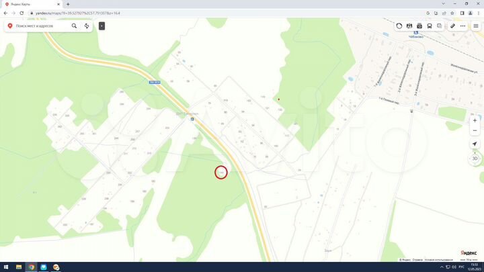This screenshot has width=484, height=272.
Task: Select the Yandex Maps browser tab
Action: (x=32, y=4)
